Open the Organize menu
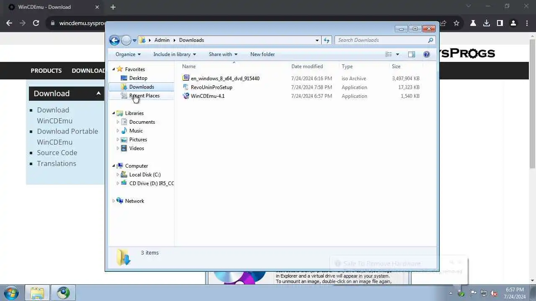This screenshot has height=301, width=536. [x=128, y=54]
